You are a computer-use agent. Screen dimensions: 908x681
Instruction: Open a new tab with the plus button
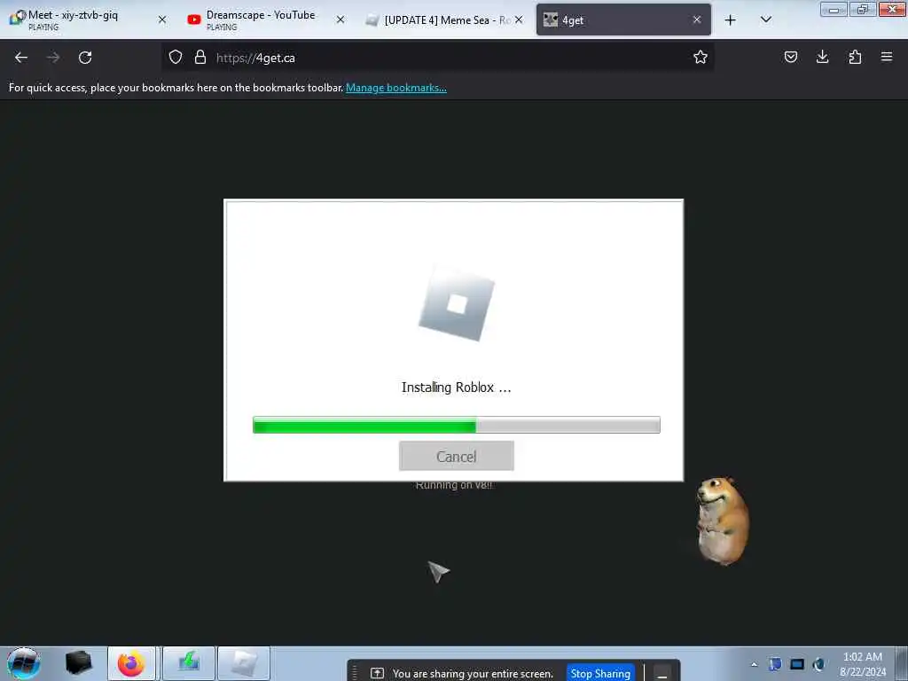tap(731, 20)
